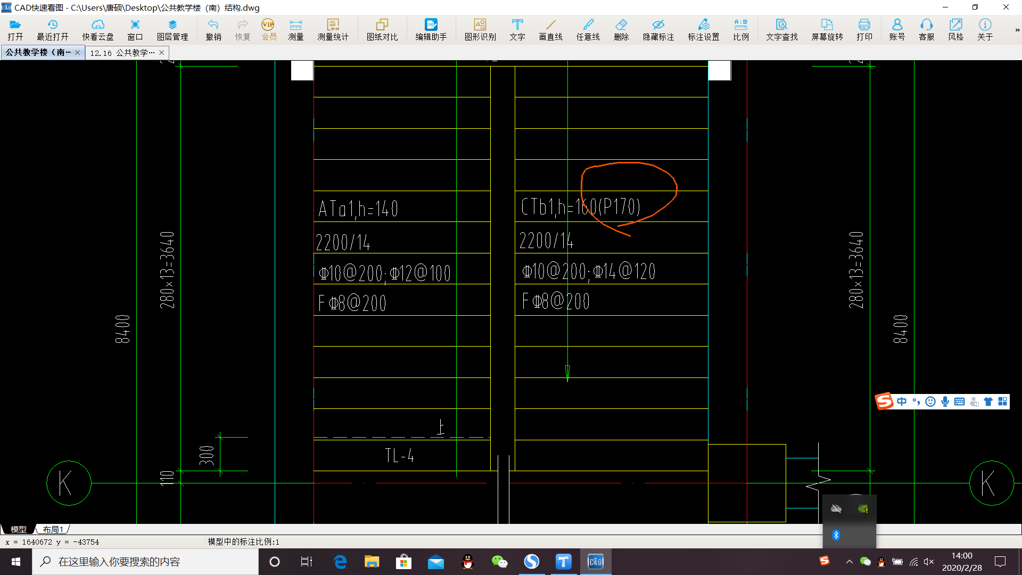This screenshot has width=1022, height=575.
Task: Click the taskbar search box
Action: 145,562
